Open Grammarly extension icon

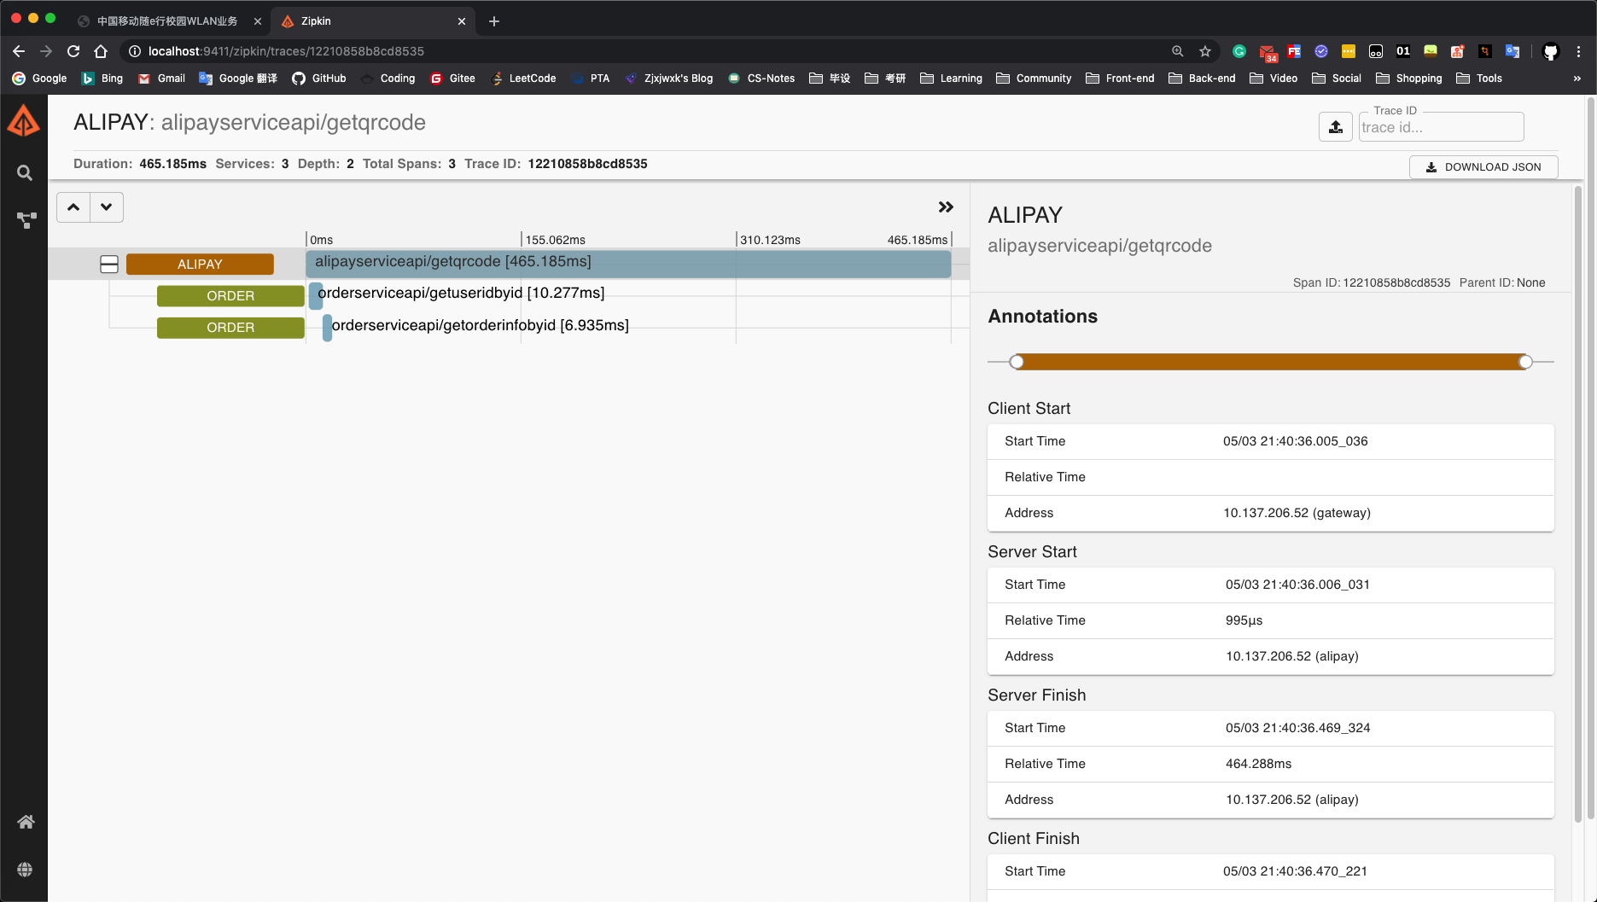1239,51
